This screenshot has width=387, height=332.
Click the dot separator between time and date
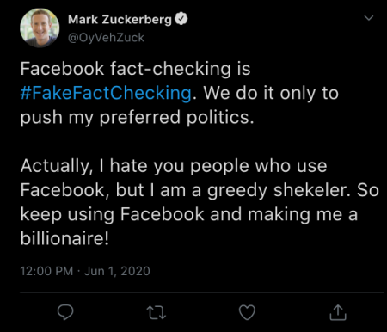pyautogui.click(x=79, y=271)
